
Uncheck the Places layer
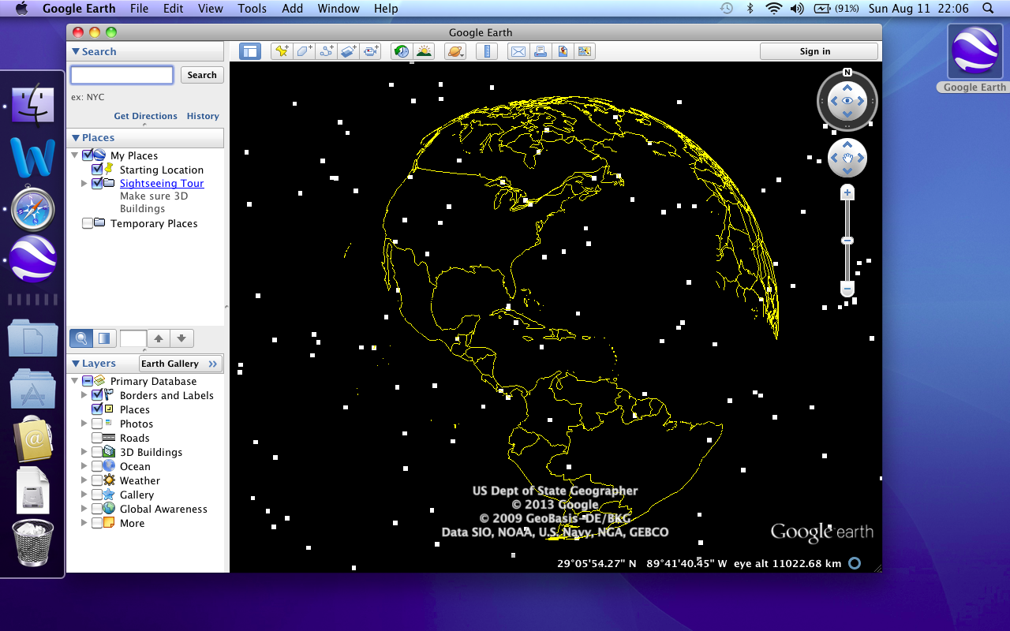click(x=97, y=409)
